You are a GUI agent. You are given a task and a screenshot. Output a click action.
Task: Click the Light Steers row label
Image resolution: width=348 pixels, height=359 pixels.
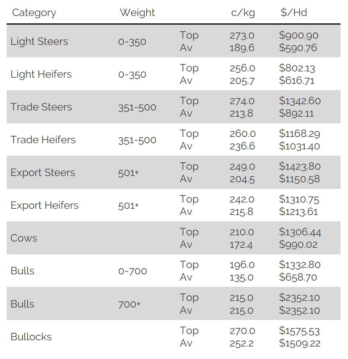pos(39,41)
